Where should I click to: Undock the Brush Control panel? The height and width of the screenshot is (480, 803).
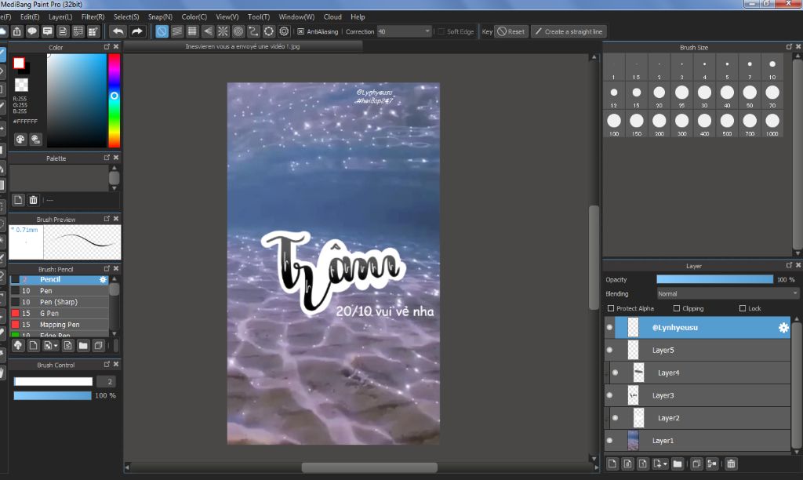[x=107, y=364]
